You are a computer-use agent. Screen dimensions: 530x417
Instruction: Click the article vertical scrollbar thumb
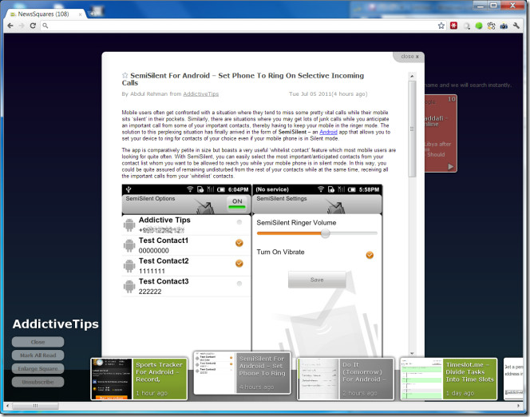[412, 129]
